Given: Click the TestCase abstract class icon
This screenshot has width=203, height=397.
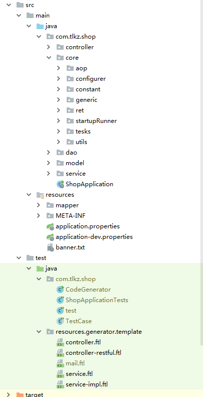Looking at the screenshot, I should click(60, 321).
